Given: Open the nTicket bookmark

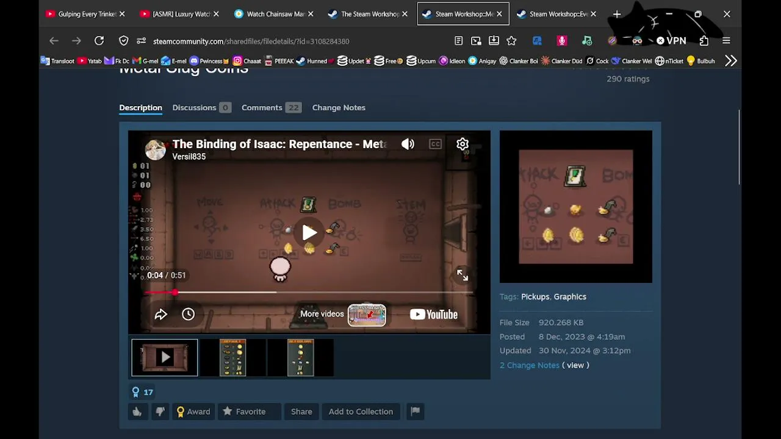Looking at the screenshot, I should tap(669, 61).
